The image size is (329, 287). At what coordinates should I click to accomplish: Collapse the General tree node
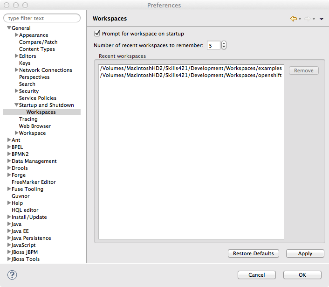pyautogui.click(x=9, y=28)
